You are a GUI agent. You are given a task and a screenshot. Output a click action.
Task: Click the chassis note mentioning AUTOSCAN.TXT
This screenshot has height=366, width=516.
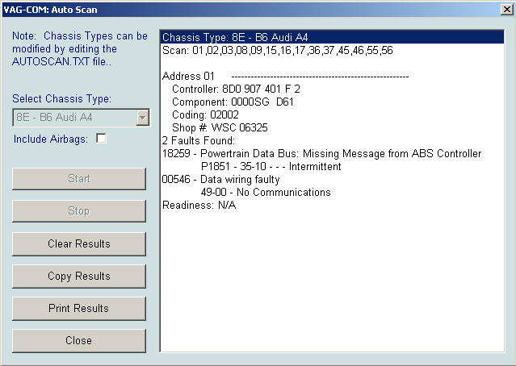pyautogui.click(x=80, y=48)
